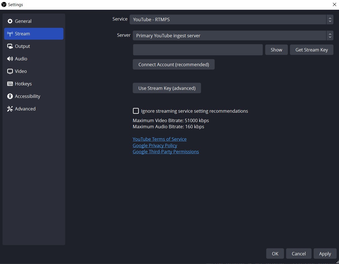Click the Service dropdown arrow spinner
This screenshot has width=339, height=264.
(330, 19)
